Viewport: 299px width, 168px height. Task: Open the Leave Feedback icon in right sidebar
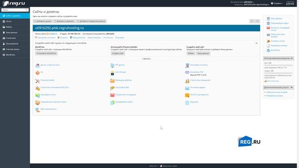tap(268, 41)
